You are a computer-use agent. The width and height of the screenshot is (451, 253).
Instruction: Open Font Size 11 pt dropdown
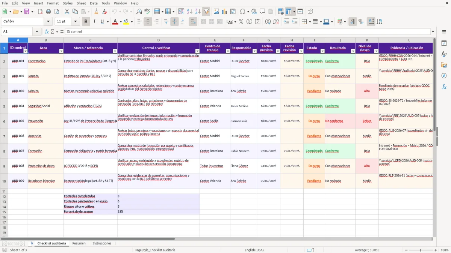(76, 22)
